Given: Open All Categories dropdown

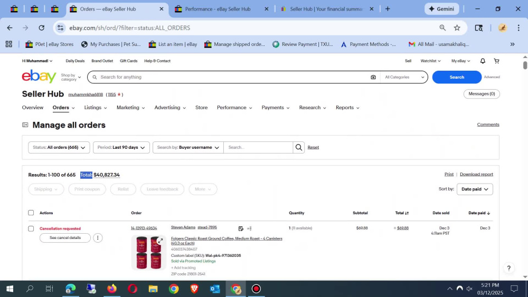Looking at the screenshot, I should click(x=404, y=77).
